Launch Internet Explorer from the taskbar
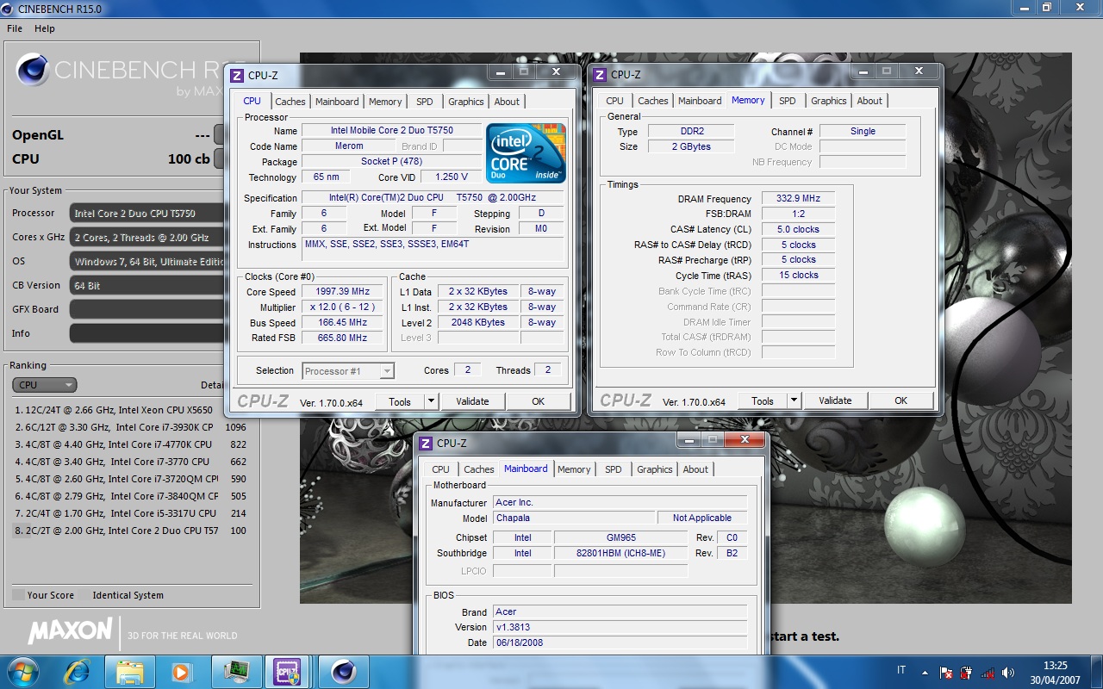The image size is (1103, 689). click(78, 671)
